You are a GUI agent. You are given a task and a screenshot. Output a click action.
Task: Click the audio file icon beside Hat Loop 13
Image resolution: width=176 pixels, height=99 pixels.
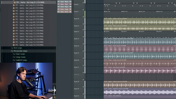coord(14,36)
